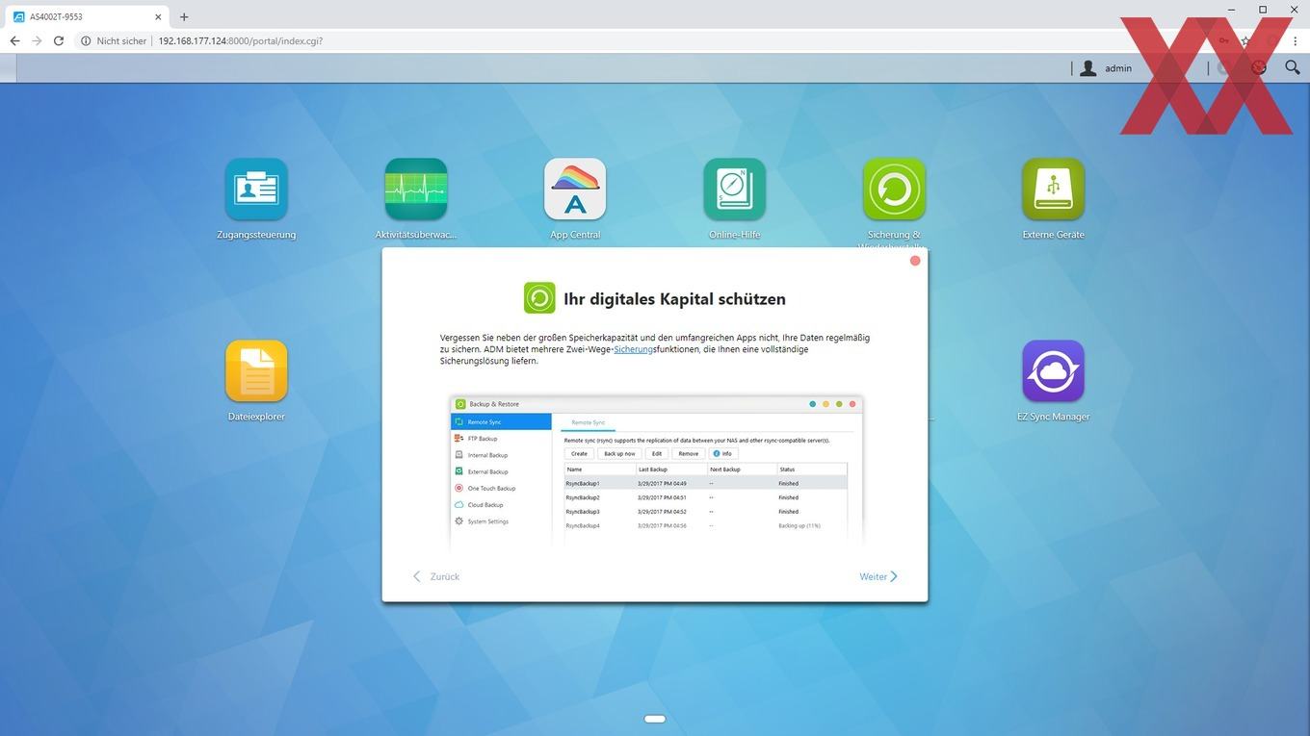Open the Zugangssteuerung app icon
This screenshot has width=1310, height=736.
[256, 190]
